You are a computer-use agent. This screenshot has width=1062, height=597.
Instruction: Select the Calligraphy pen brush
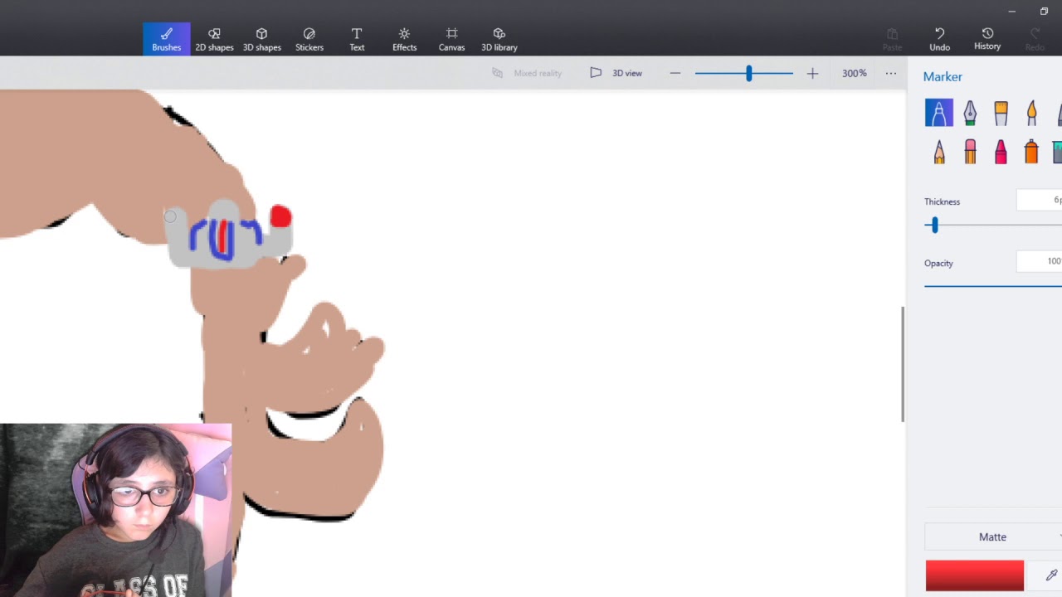(970, 113)
